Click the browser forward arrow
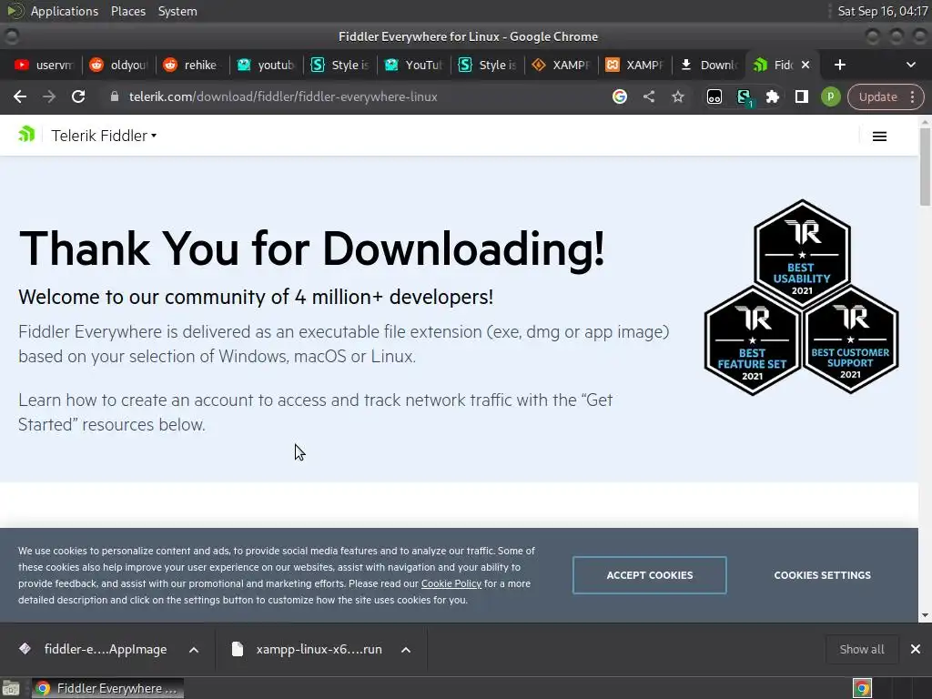The image size is (932, 699). pyautogui.click(x=49, y=96)
